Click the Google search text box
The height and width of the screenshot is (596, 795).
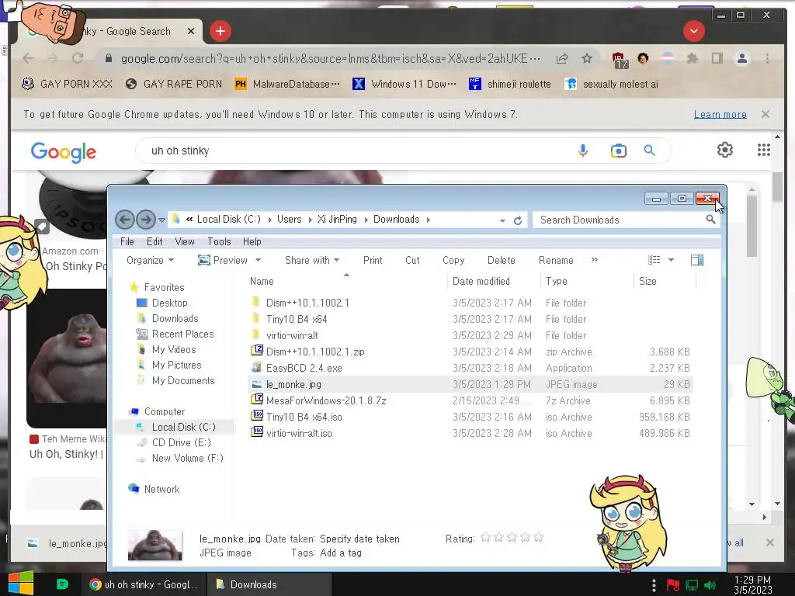pos(355,151)
